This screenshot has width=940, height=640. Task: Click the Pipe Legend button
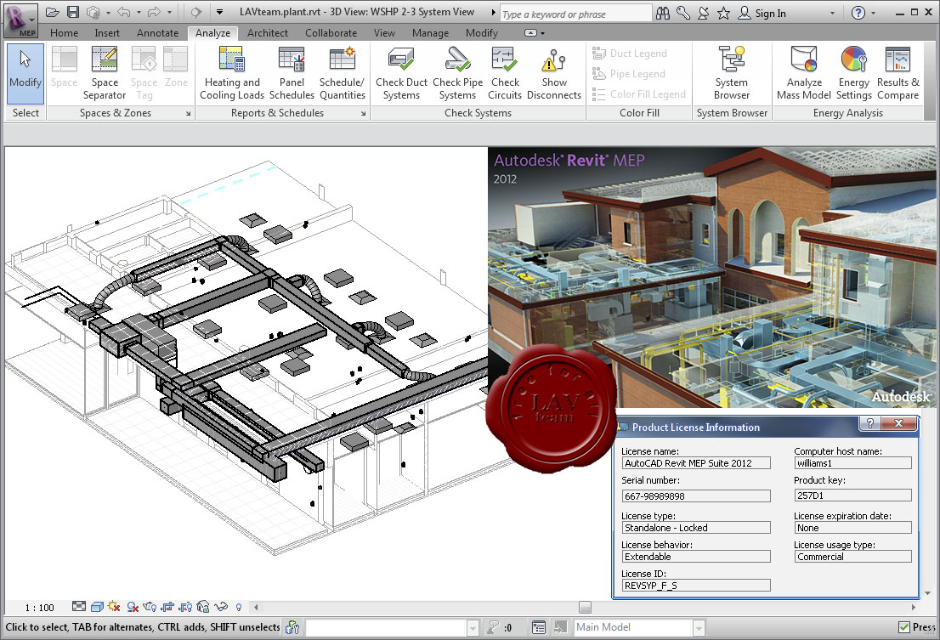pos(629,74)
